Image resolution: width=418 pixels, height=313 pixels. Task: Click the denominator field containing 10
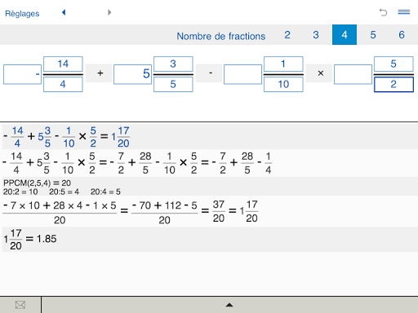pyautogui.click(x=283, y=84)
